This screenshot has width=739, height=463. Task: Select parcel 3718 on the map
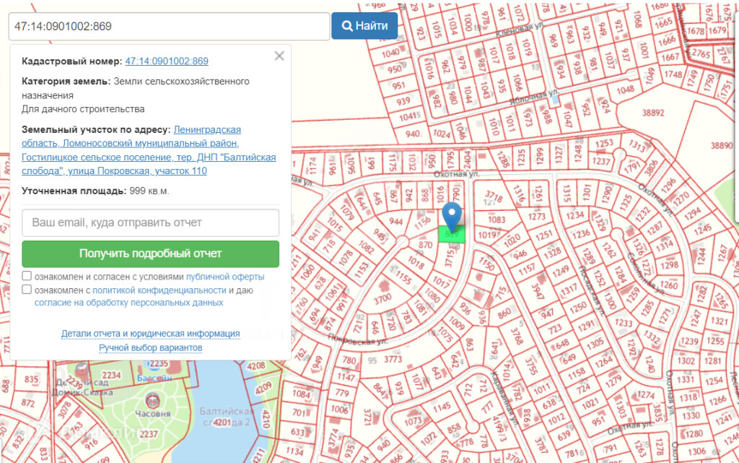pyautogui.click(x=494, y=196)
